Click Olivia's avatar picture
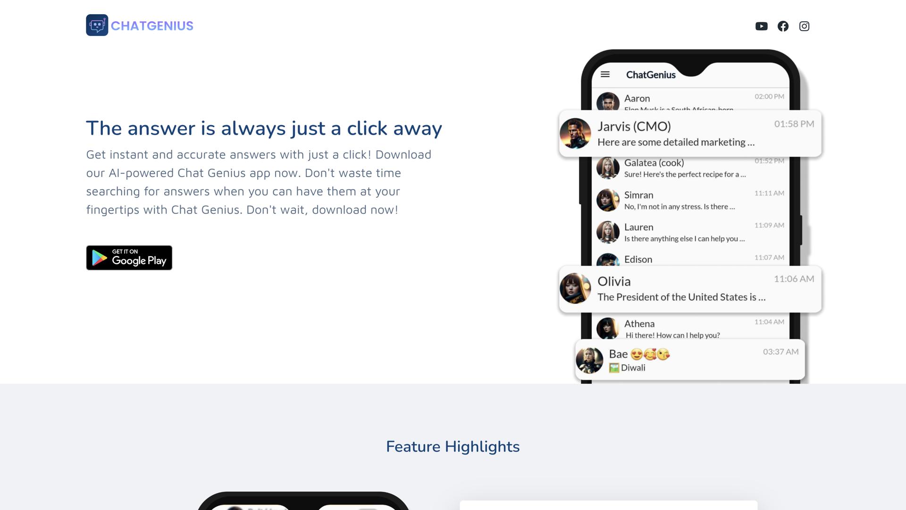Viewport: 906px width, 510px height. point(575,288)
